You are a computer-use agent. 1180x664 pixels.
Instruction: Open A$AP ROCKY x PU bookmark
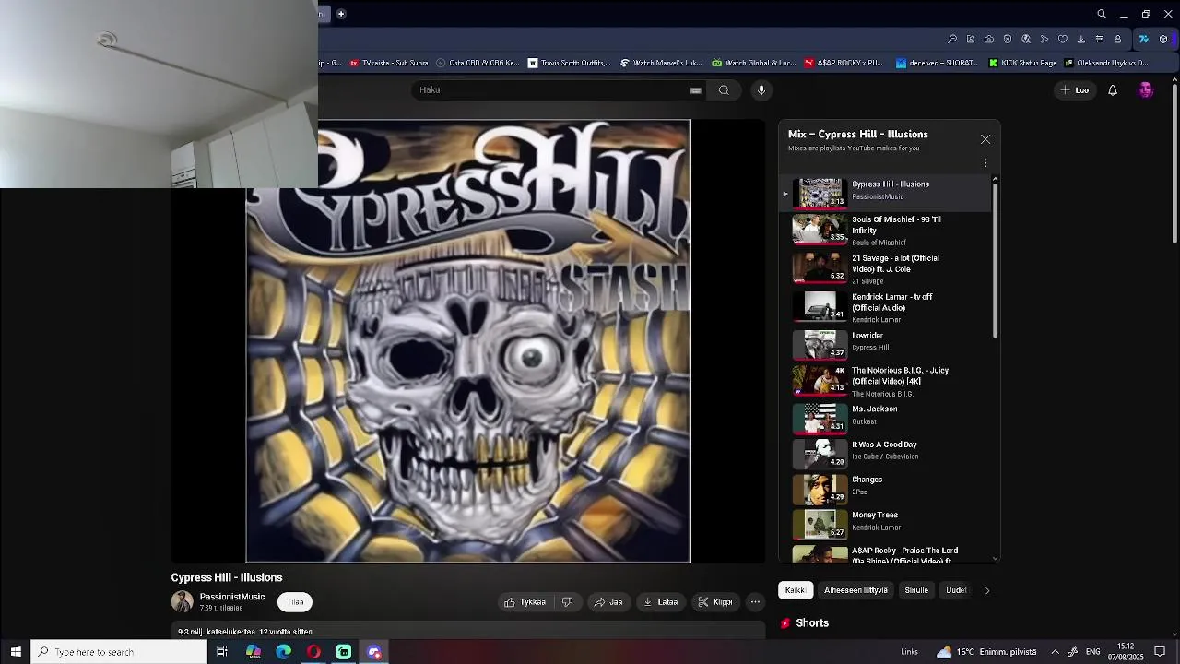[x=844, y=63]
